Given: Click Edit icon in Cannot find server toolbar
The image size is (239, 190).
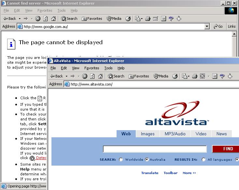Looking at the screenshot, I should (156, 19).
